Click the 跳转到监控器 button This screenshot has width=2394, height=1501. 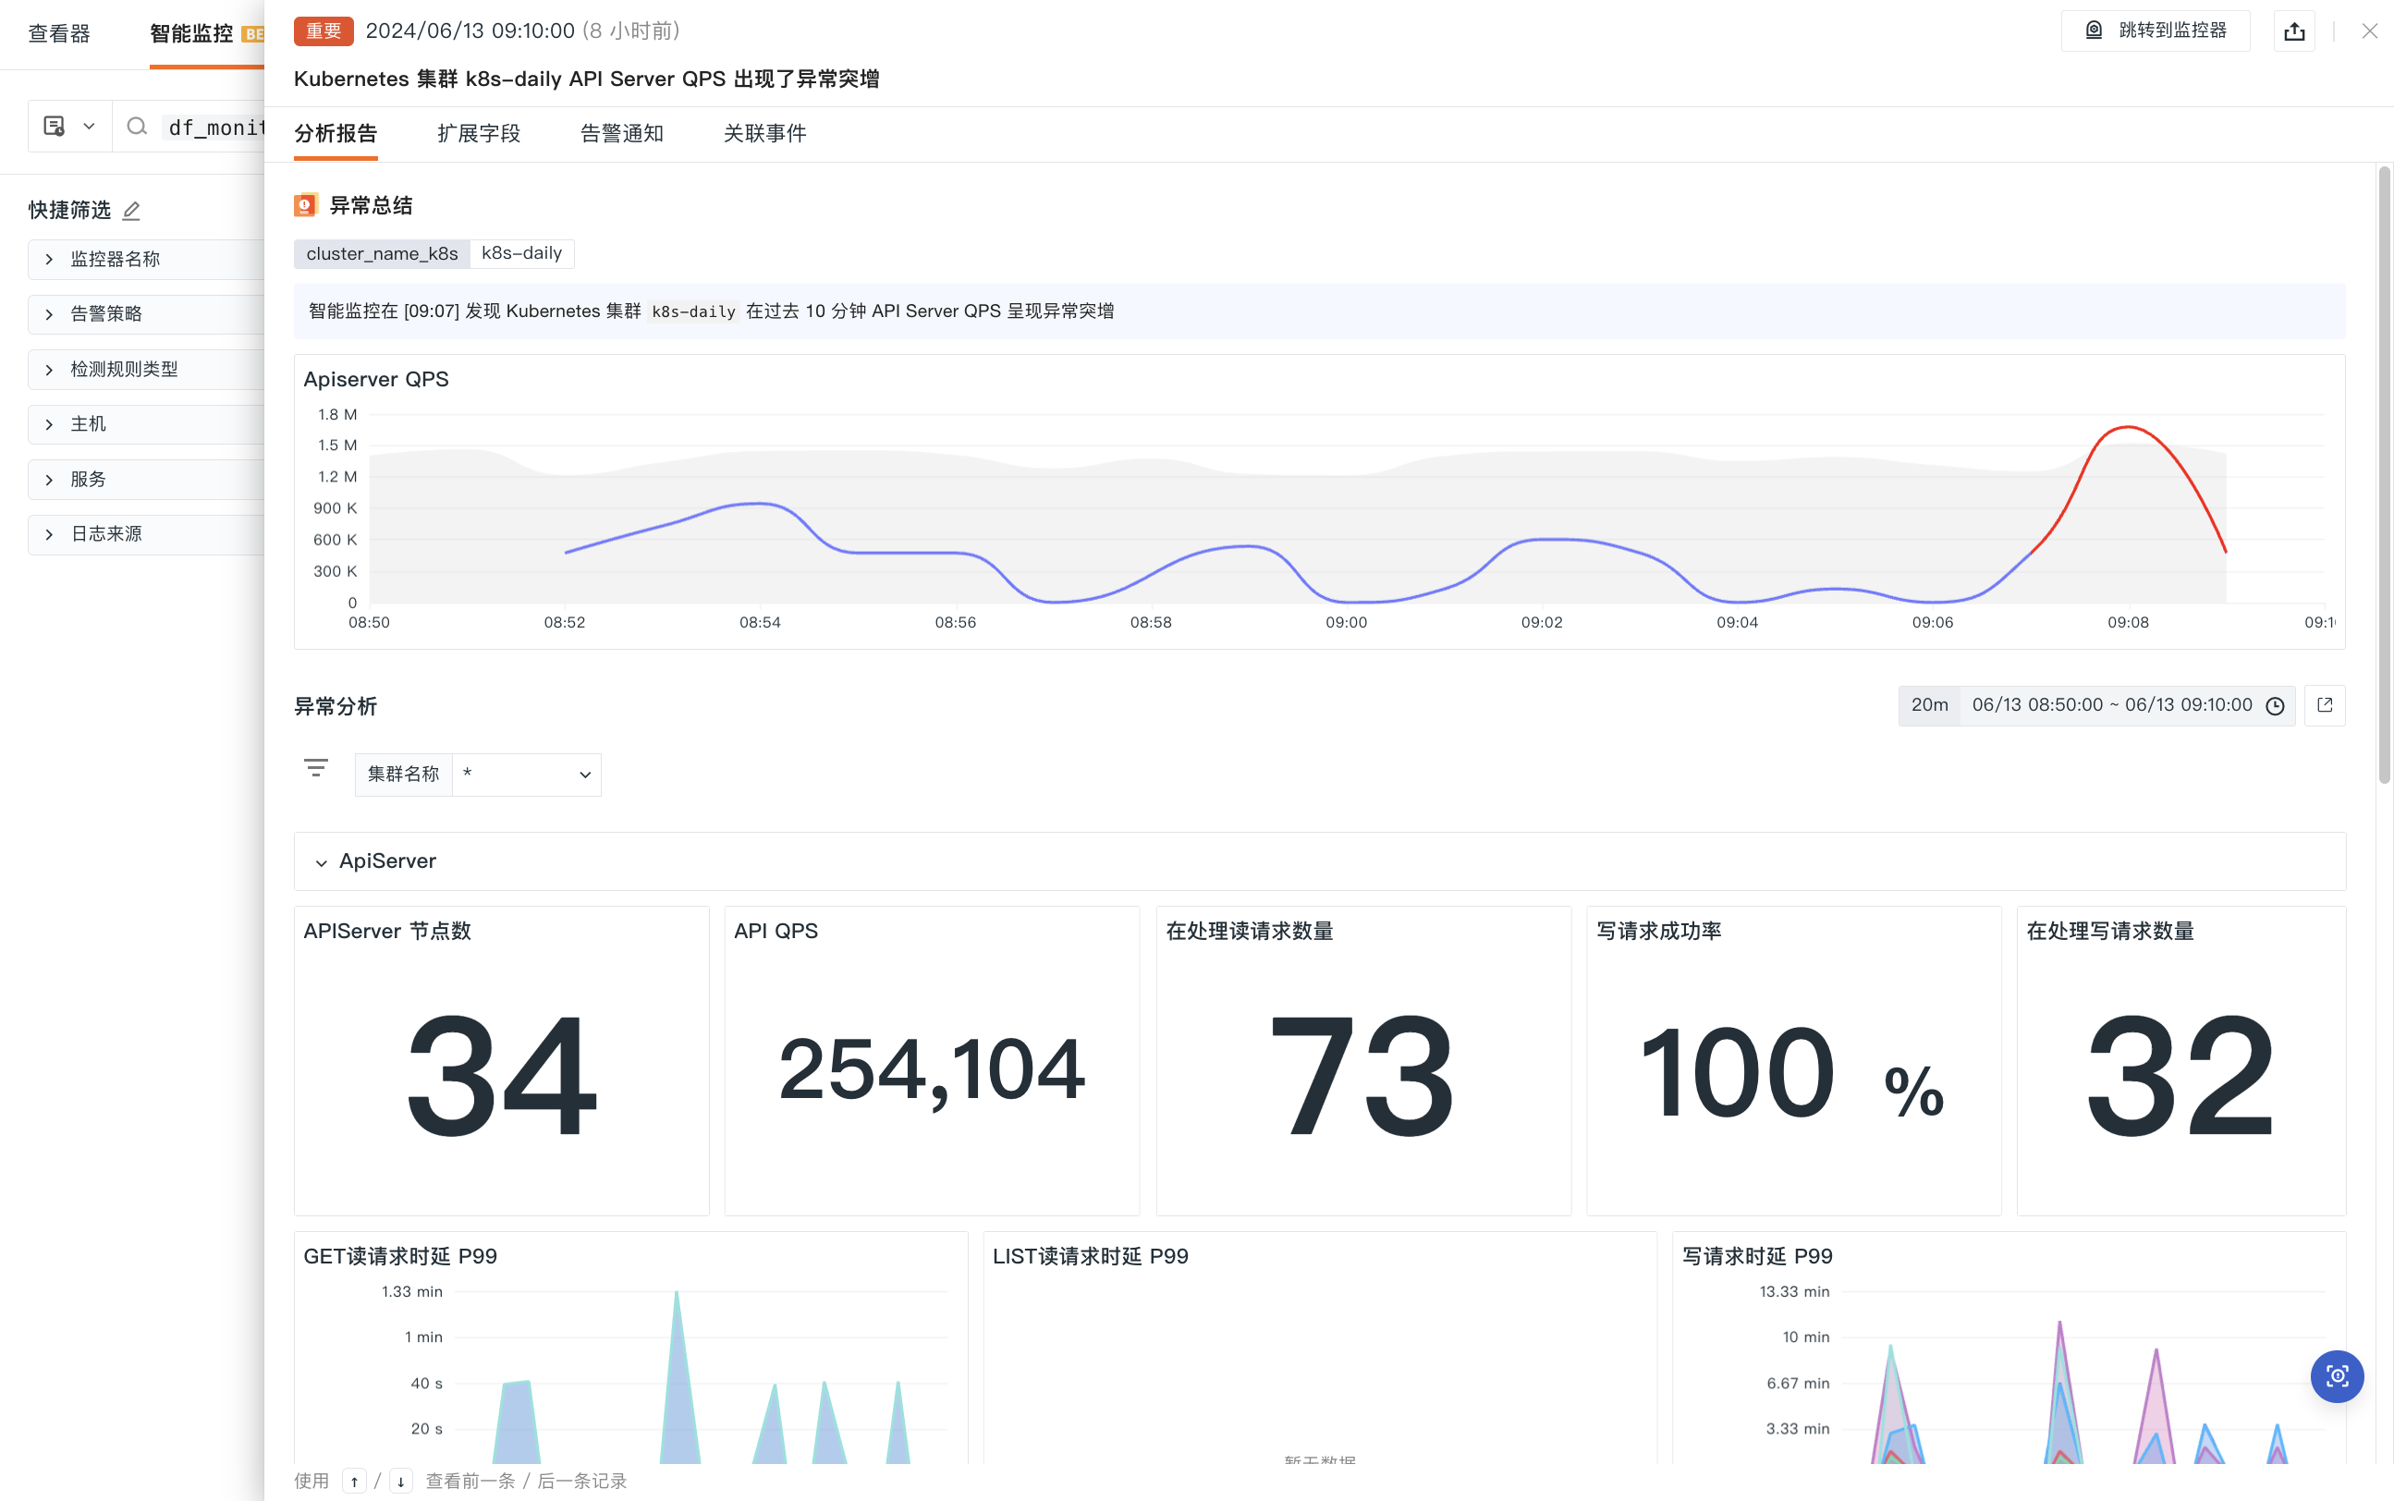(2155, 31)
